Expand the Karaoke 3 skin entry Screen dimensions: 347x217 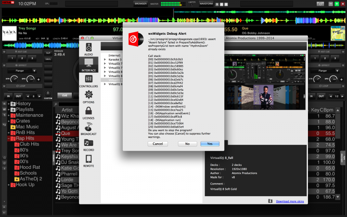[x=105, y=59]
